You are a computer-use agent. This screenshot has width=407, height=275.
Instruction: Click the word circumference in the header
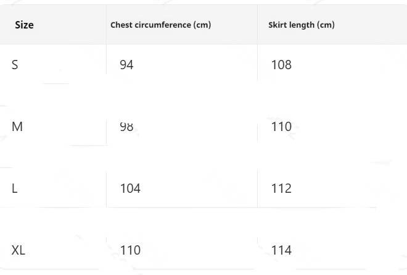pyautogui.click(x=163, y=25)
